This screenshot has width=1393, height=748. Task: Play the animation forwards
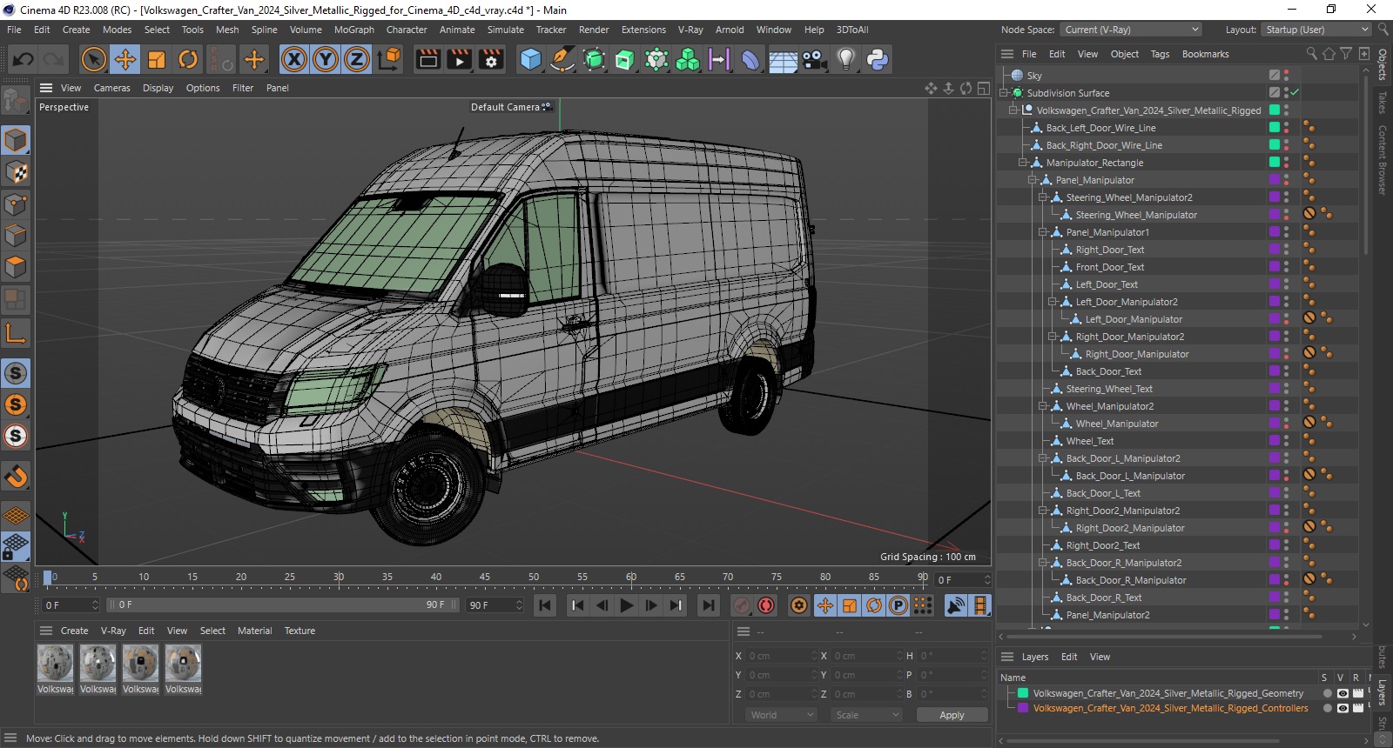point(626,605)
